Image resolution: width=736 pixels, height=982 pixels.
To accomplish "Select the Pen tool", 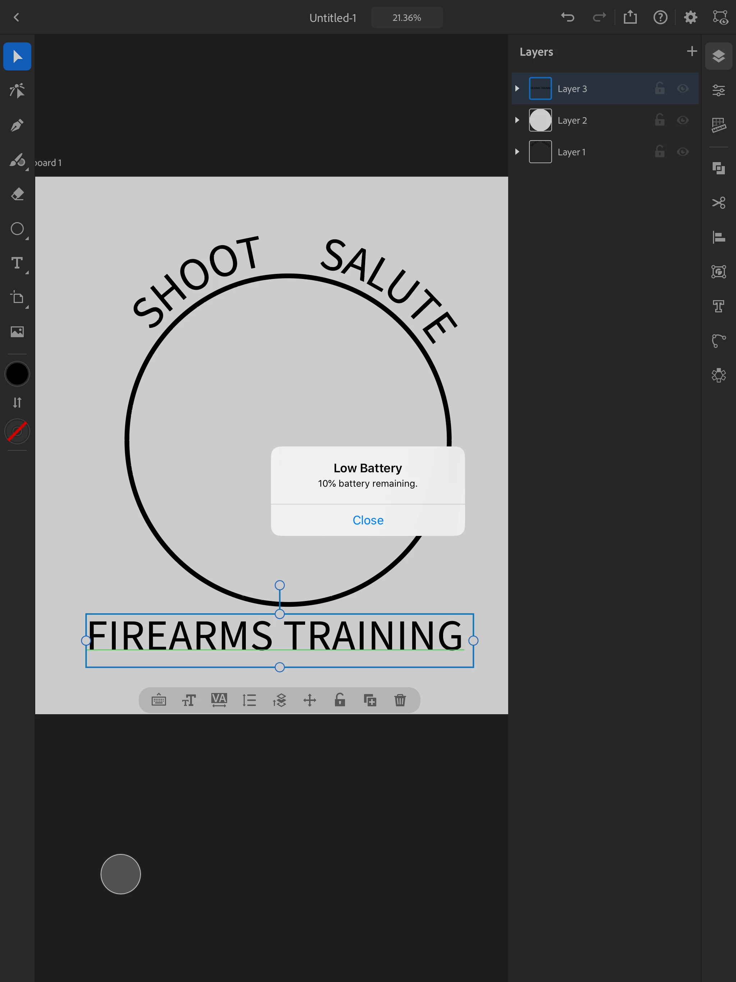I will (x=17, y=126).
